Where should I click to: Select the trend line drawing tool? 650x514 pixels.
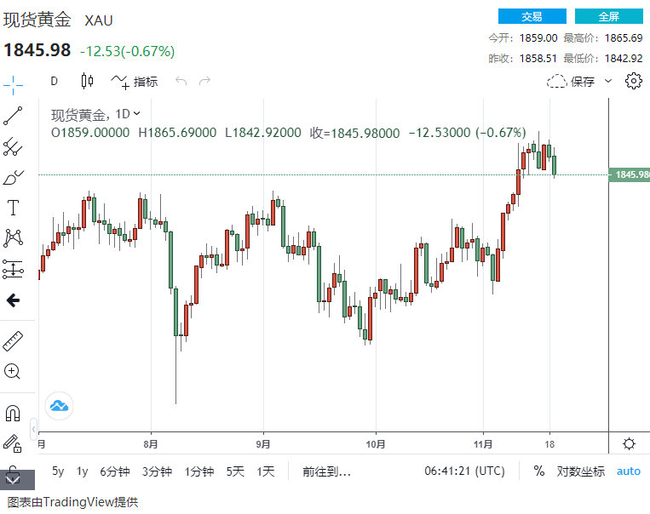pyautogui.click(x=13, y=117)
